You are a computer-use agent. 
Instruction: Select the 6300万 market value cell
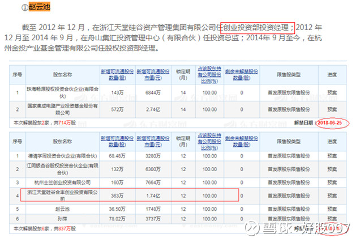(153, 169)
